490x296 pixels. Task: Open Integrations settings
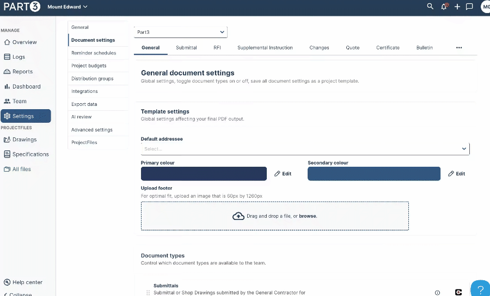click(x=98, y=91)
